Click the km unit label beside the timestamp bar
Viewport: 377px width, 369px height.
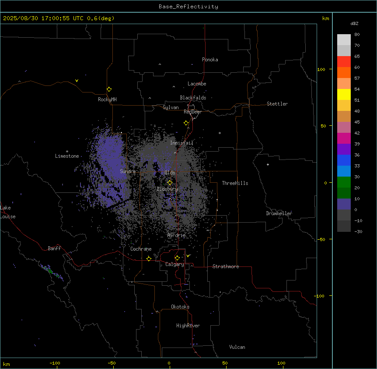pos(326,18)
